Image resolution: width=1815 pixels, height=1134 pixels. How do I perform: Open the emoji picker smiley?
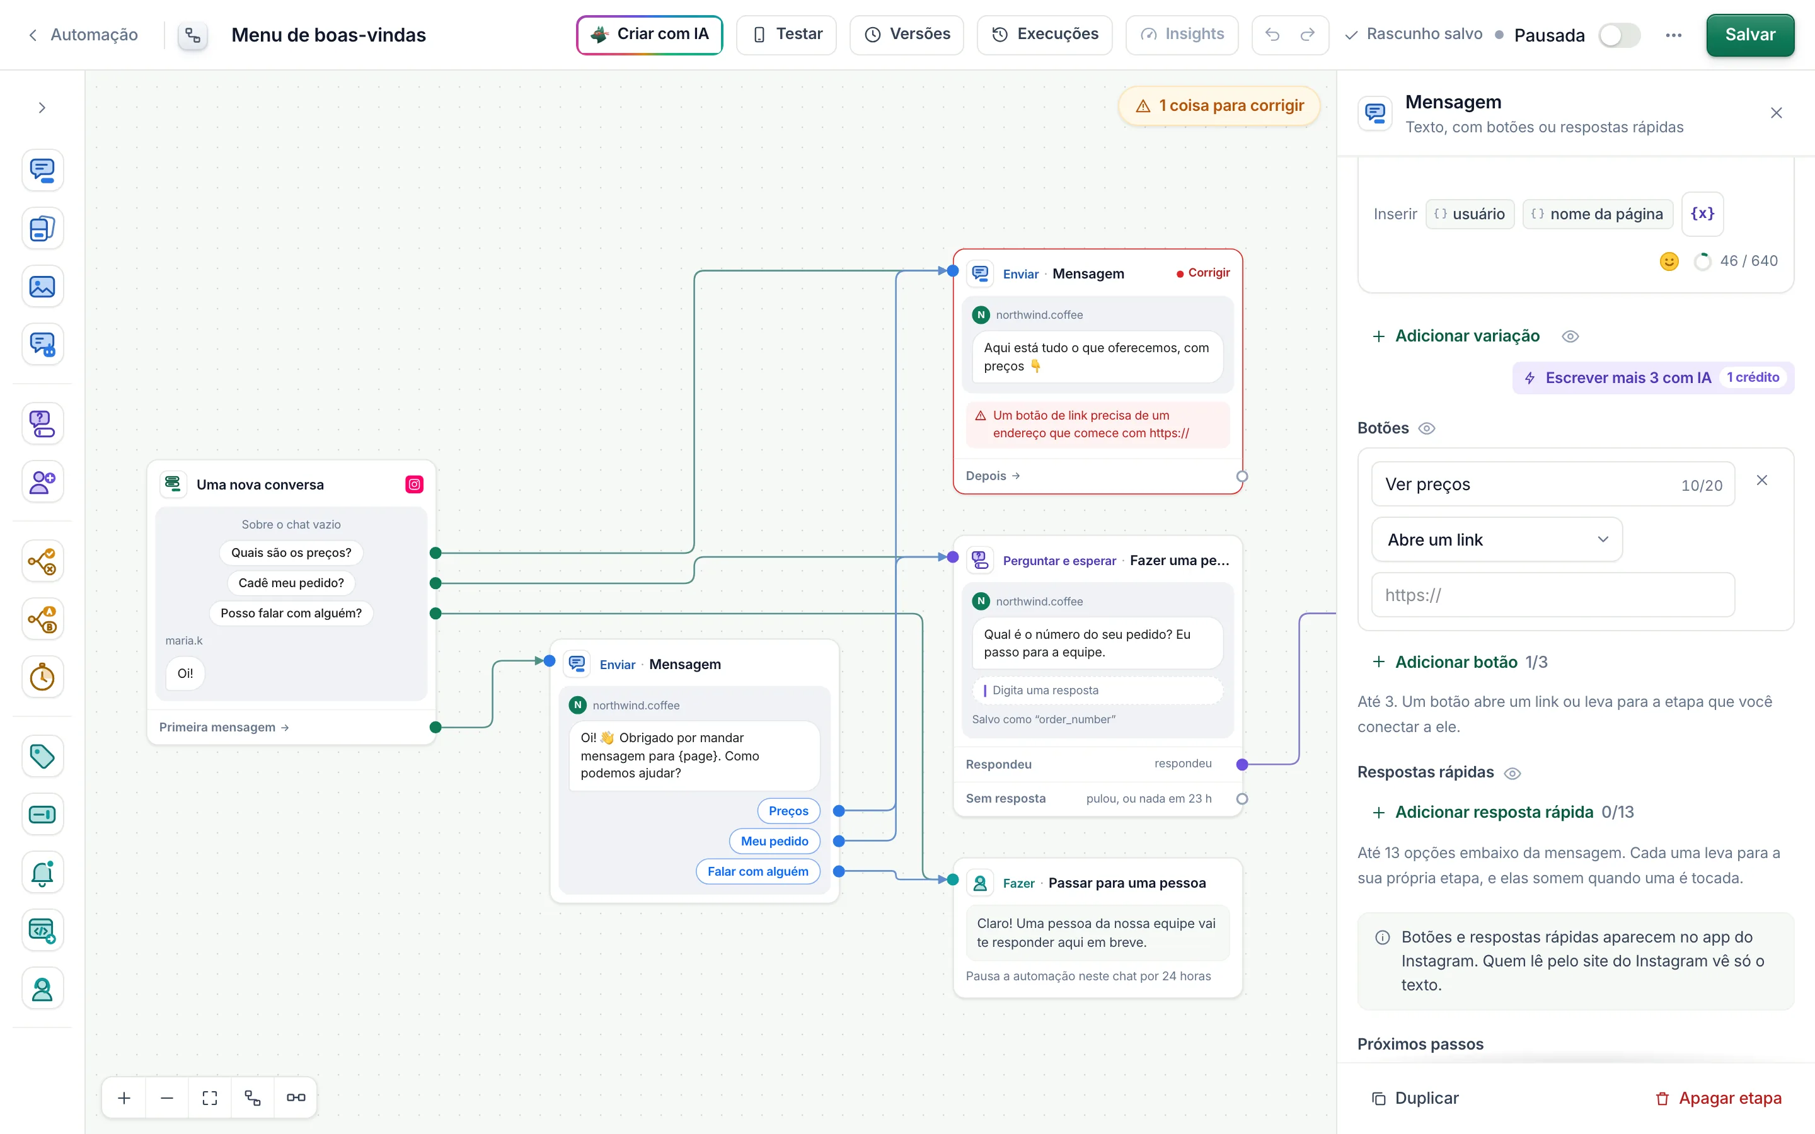click(x=1669, y=261)
